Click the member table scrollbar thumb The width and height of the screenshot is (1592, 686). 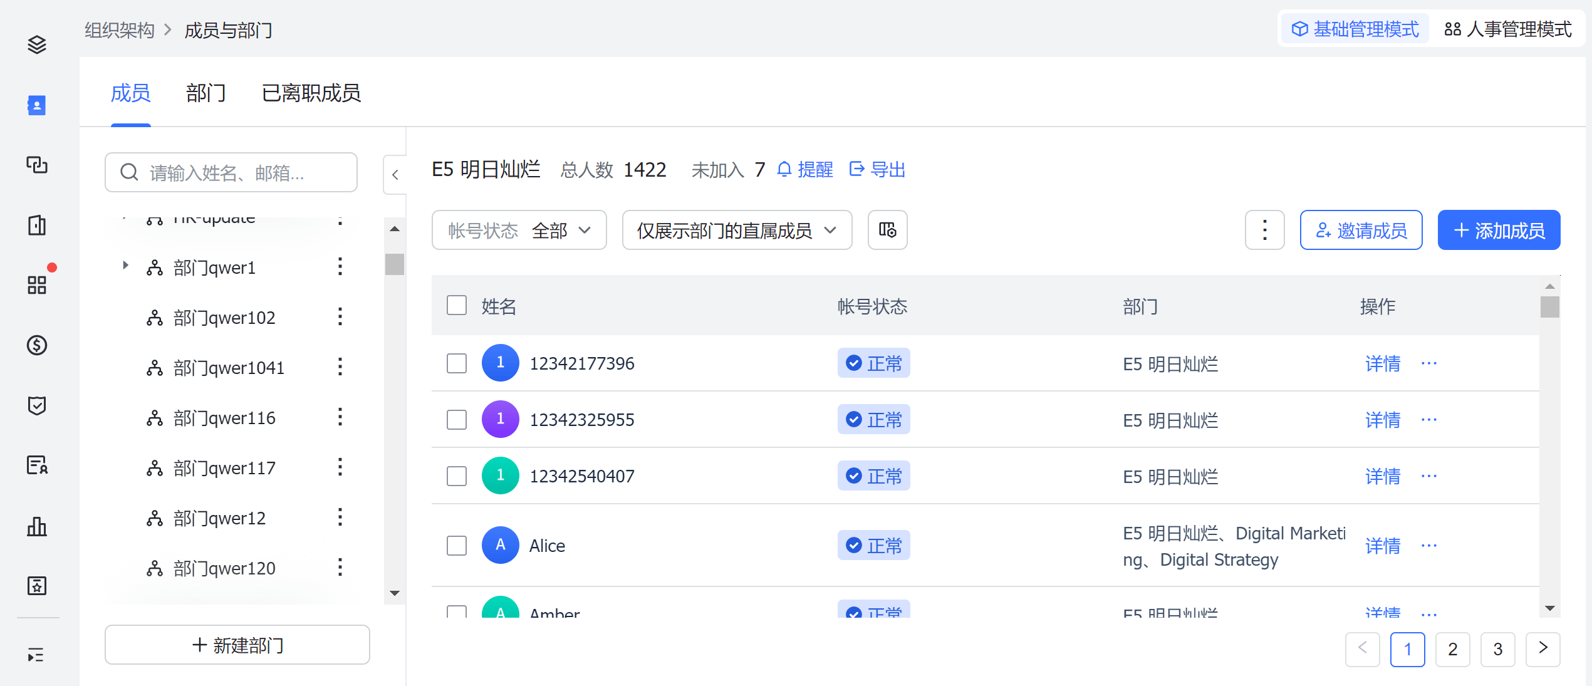(1550, 307)
